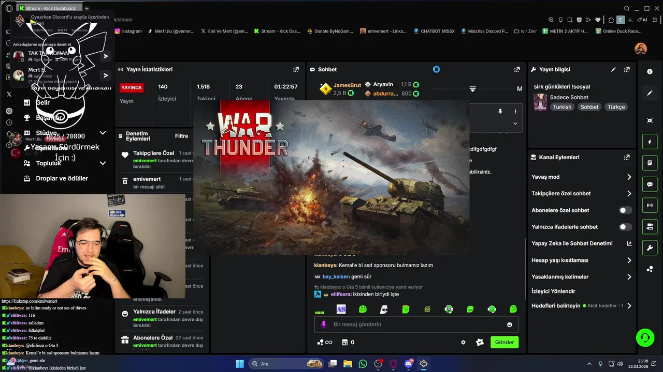
Task: Open the user avatar at top right
Action: tap(641, 49)
